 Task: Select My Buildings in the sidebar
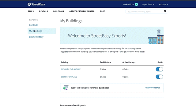click(x=42, y=31)
